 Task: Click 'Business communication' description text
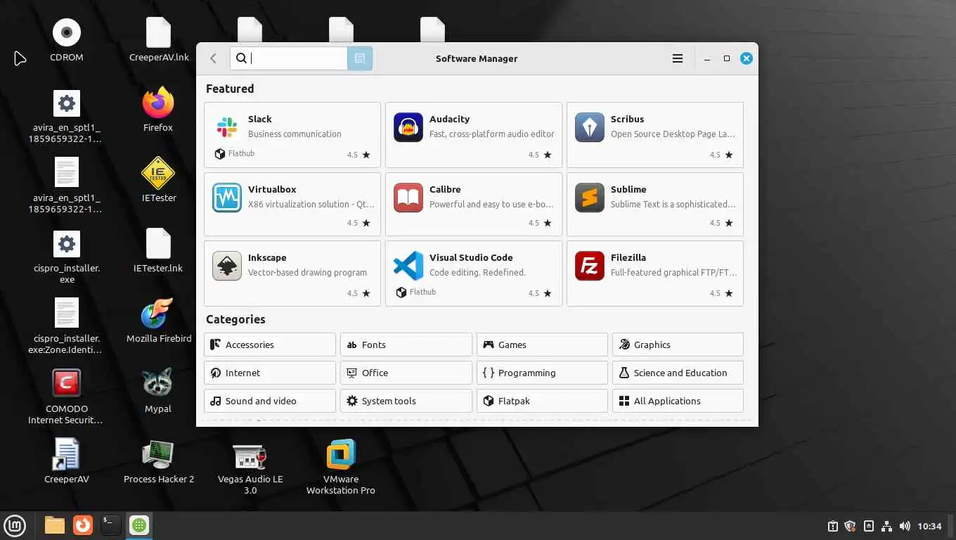tap(295, 134)
